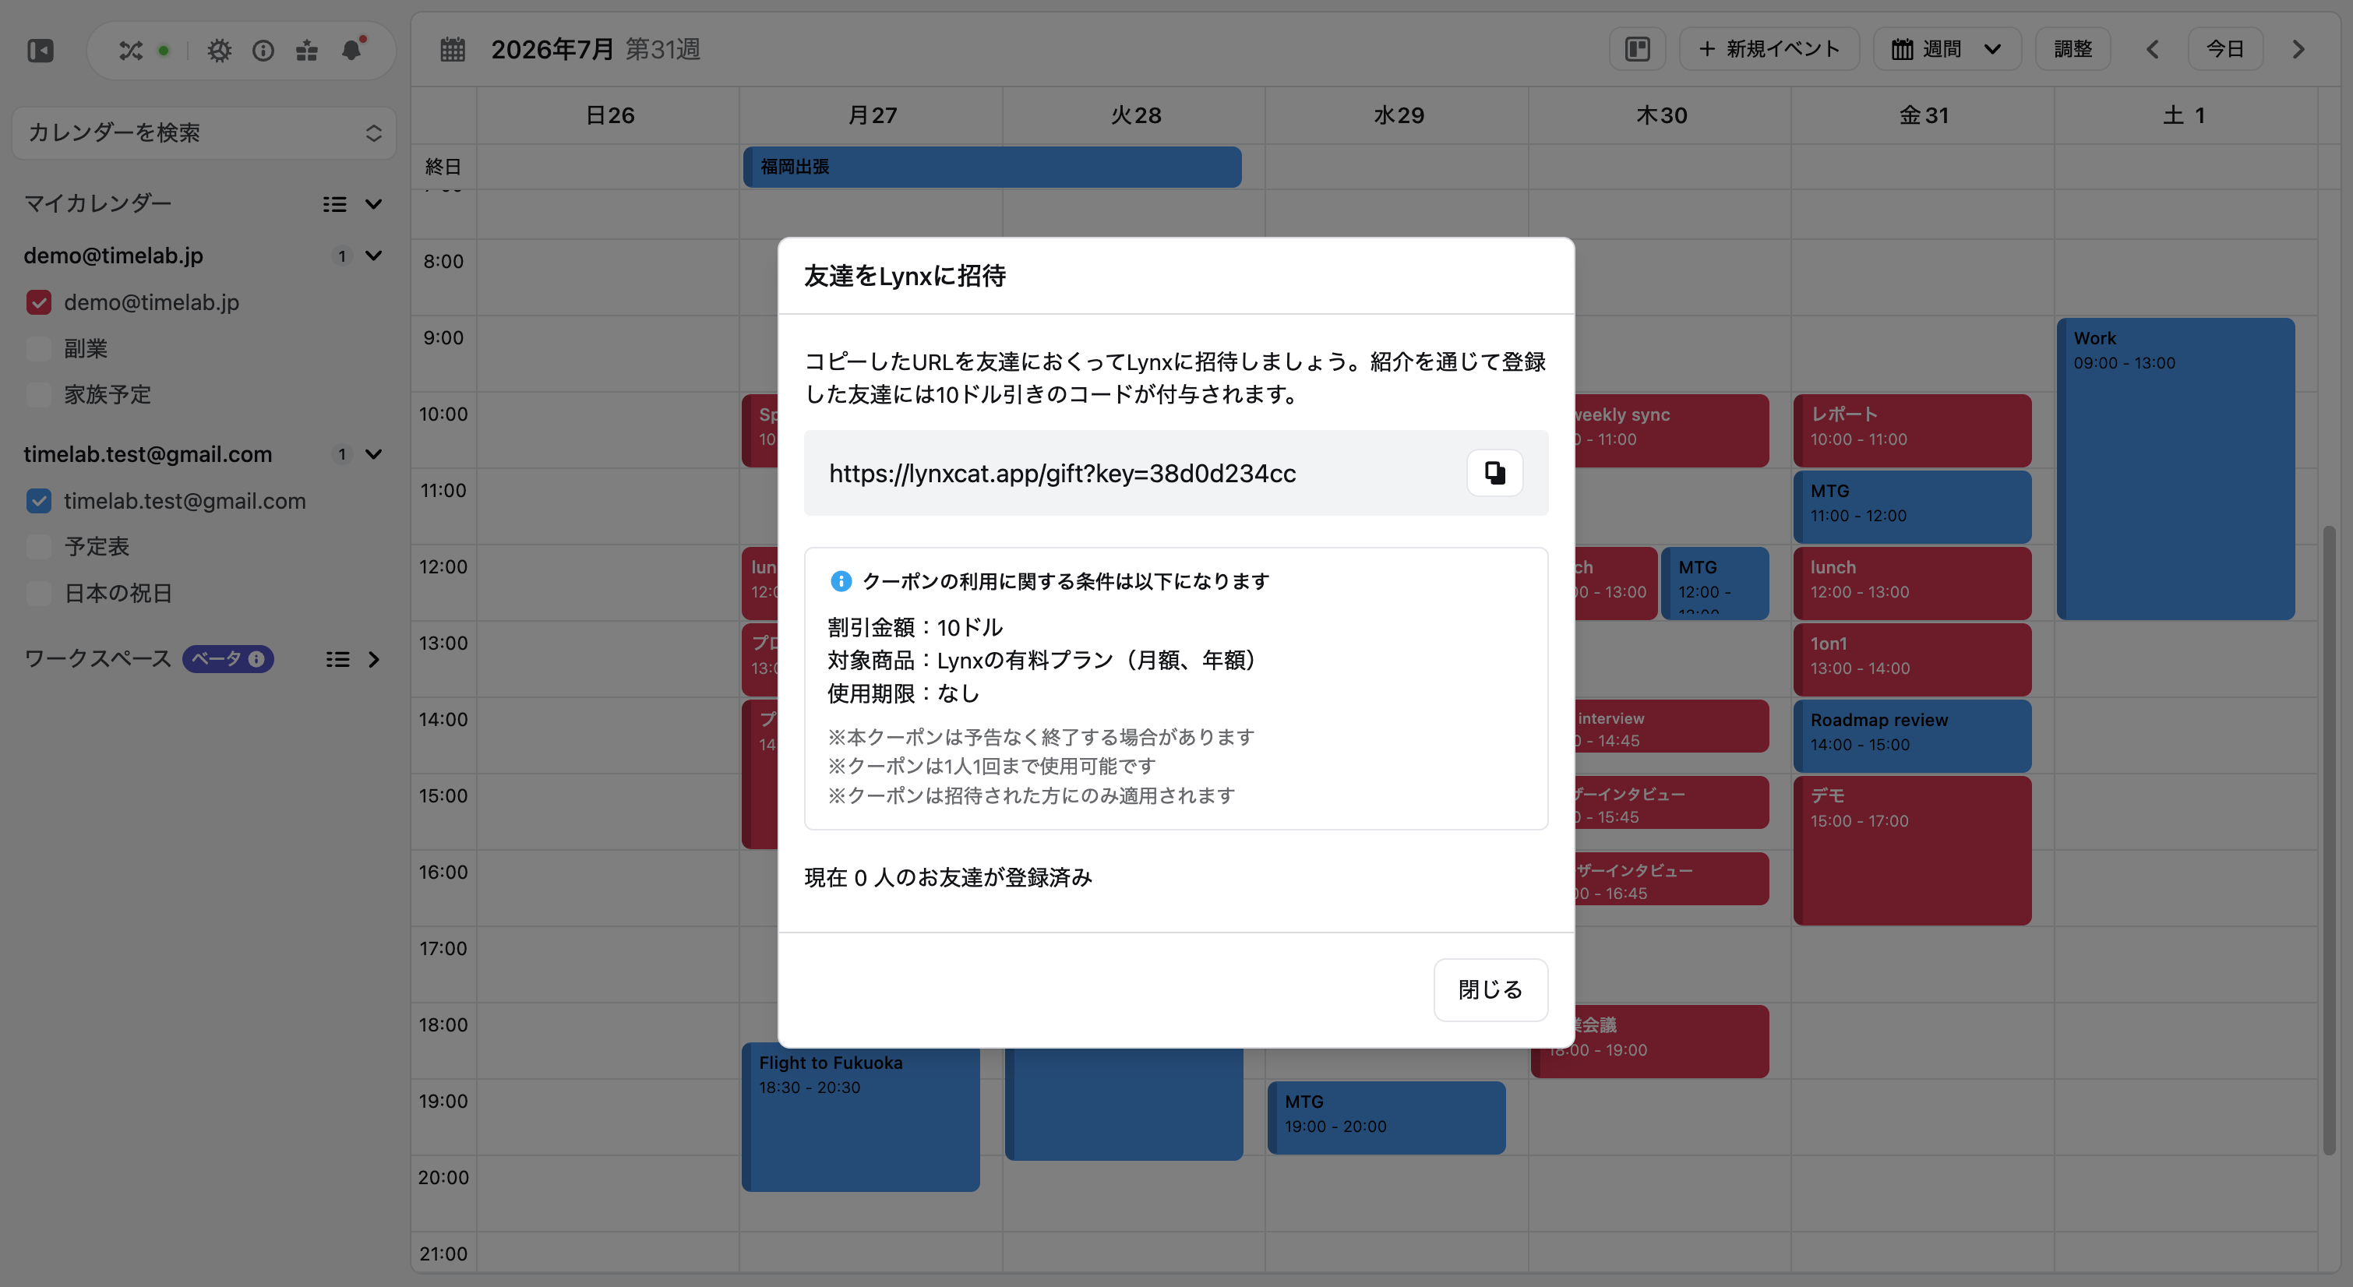Viewport: 2353px width, 1287px height.
Task: Click the 調整 button
Action: coord(2073,49)
